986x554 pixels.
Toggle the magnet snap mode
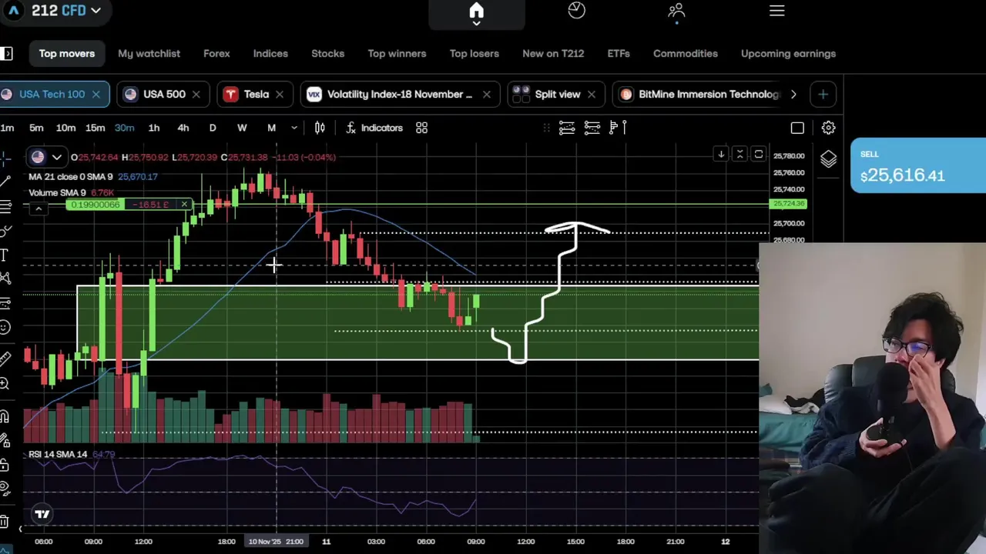pos(5,416)
